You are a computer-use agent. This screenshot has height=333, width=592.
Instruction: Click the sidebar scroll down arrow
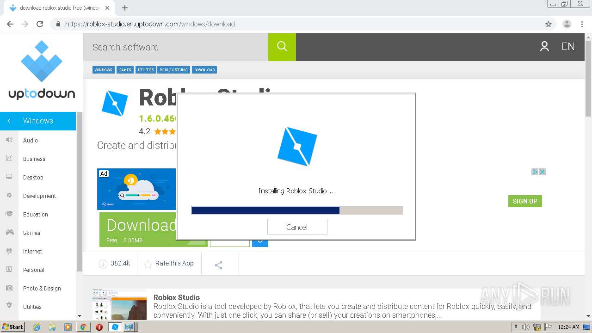pyautogui.click(x=79, y=316)
